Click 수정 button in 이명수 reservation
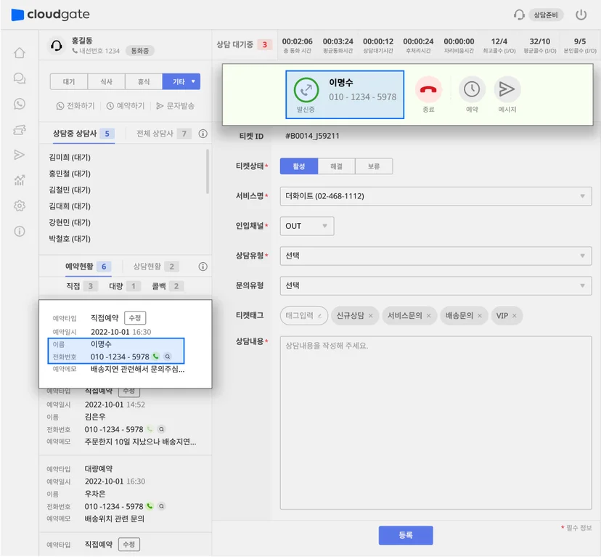Image resolution: width=601 pixels, height=557 pixels. [x=135, y=318]
